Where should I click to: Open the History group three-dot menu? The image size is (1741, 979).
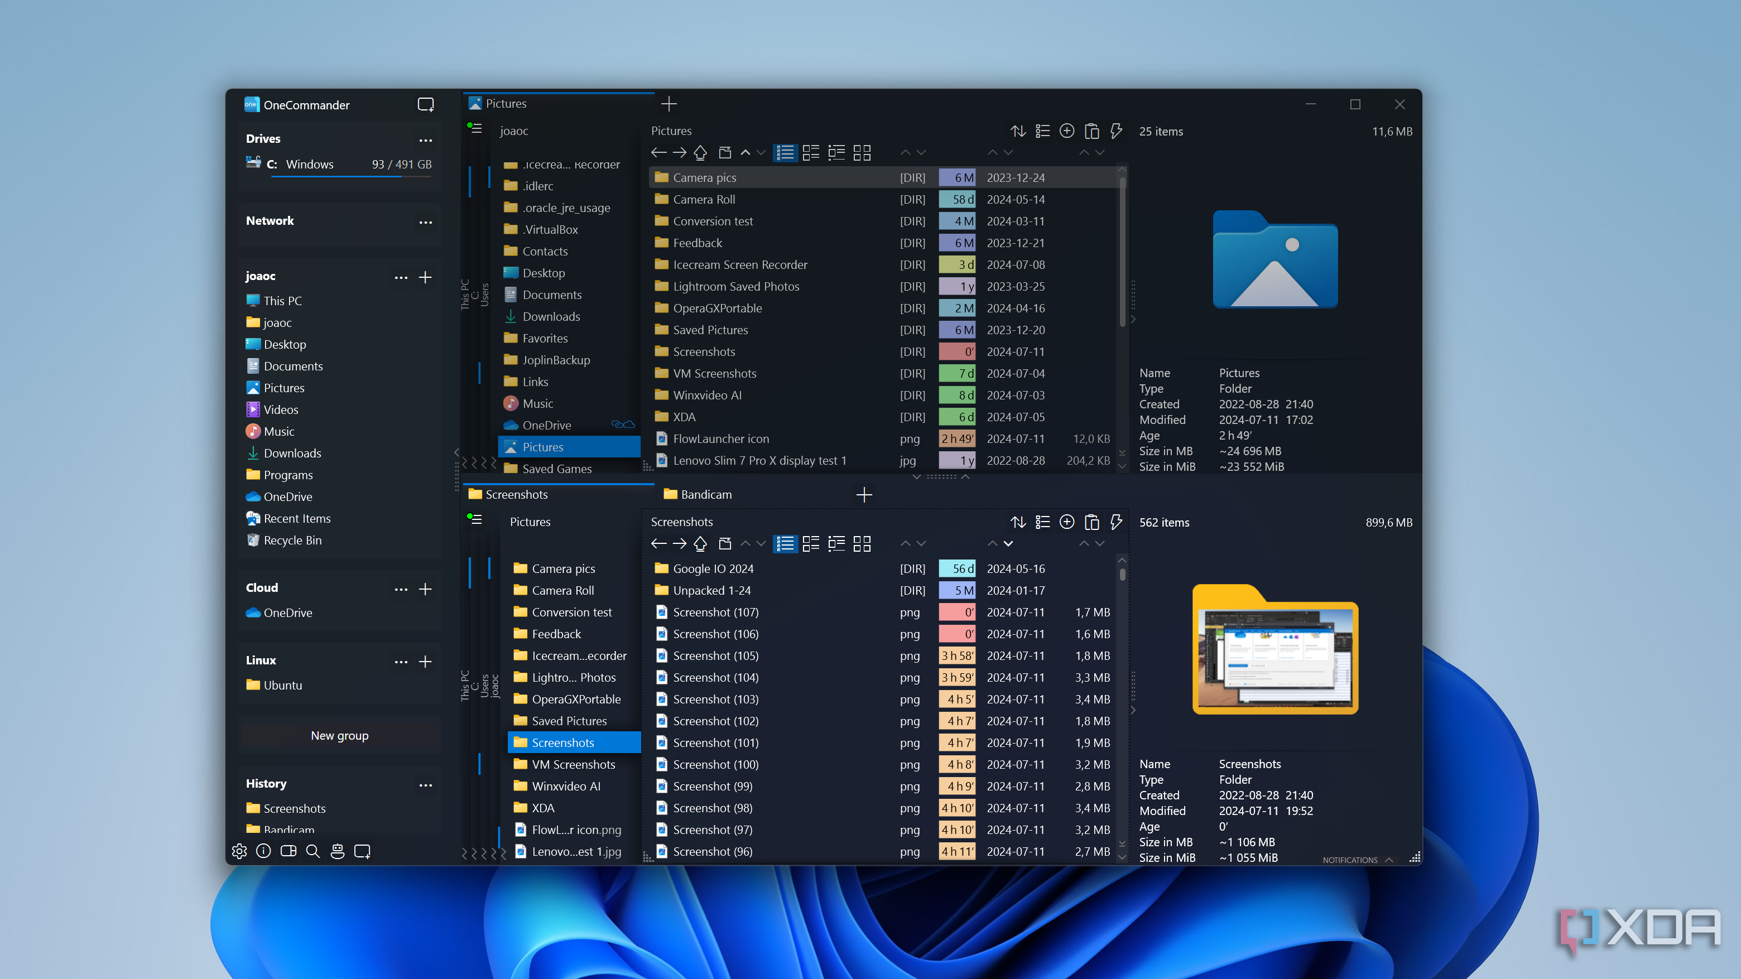coord(425,785)
